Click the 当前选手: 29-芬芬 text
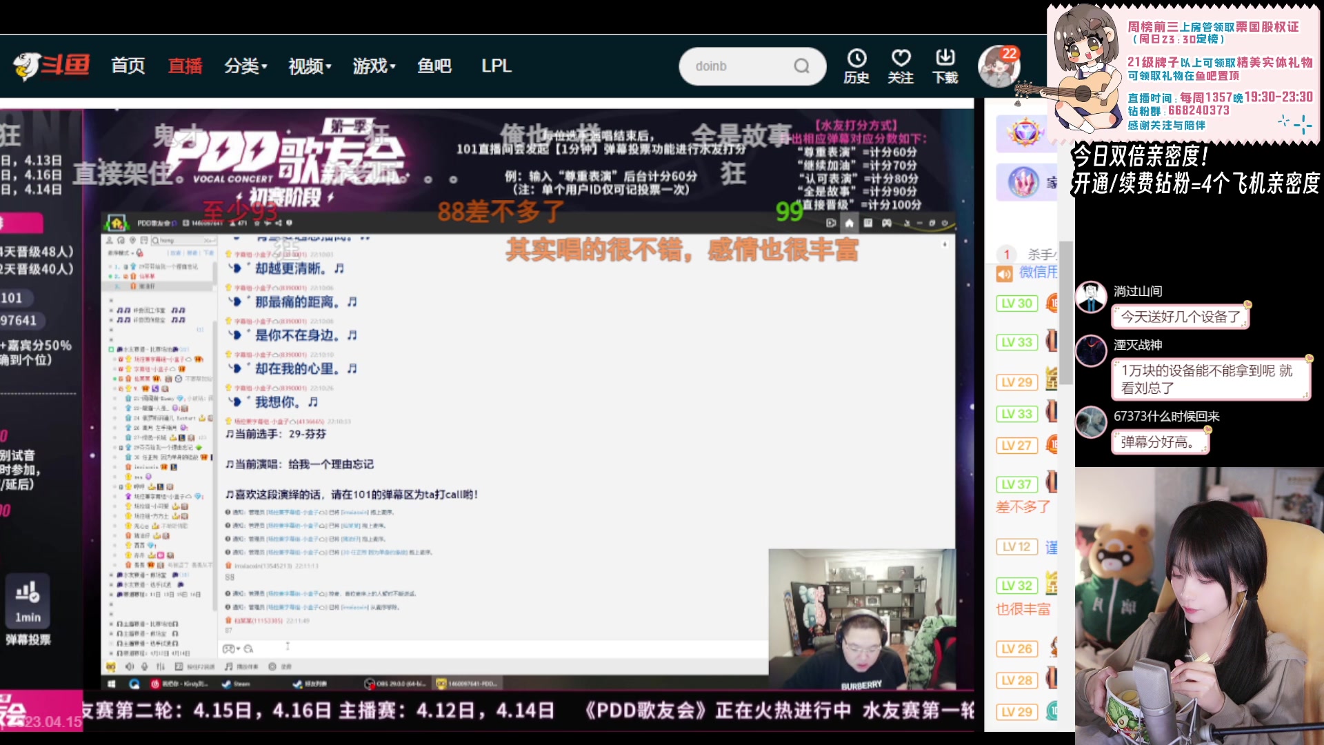The height and width of the screenshot is (745, 1324). pyautogui.click(x=276, y=434)
